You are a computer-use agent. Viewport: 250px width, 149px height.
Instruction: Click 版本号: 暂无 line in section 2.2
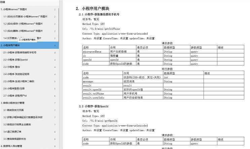pyautogui.click(x=91, y=111)
